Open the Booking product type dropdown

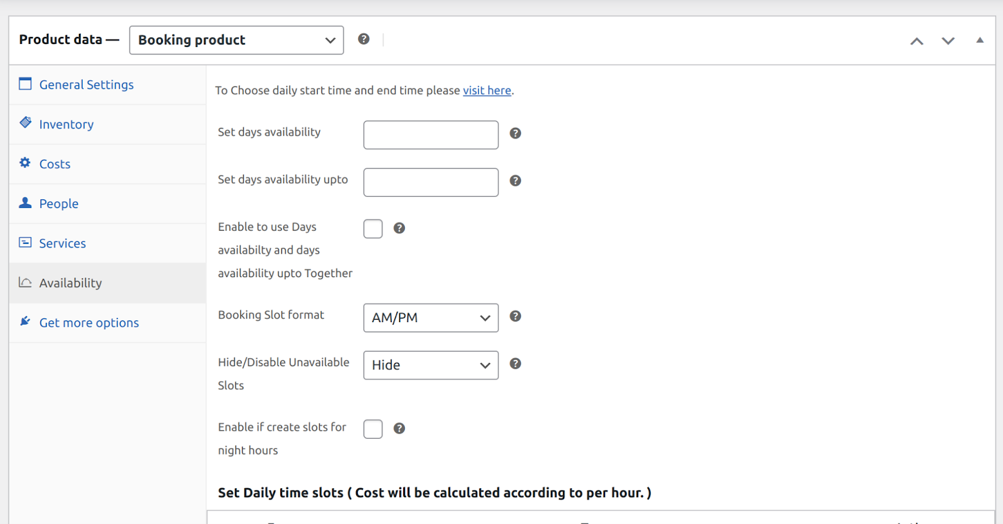tap(236, 40)
